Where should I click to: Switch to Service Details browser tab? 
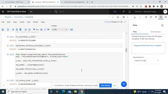(x=14, y=2)
